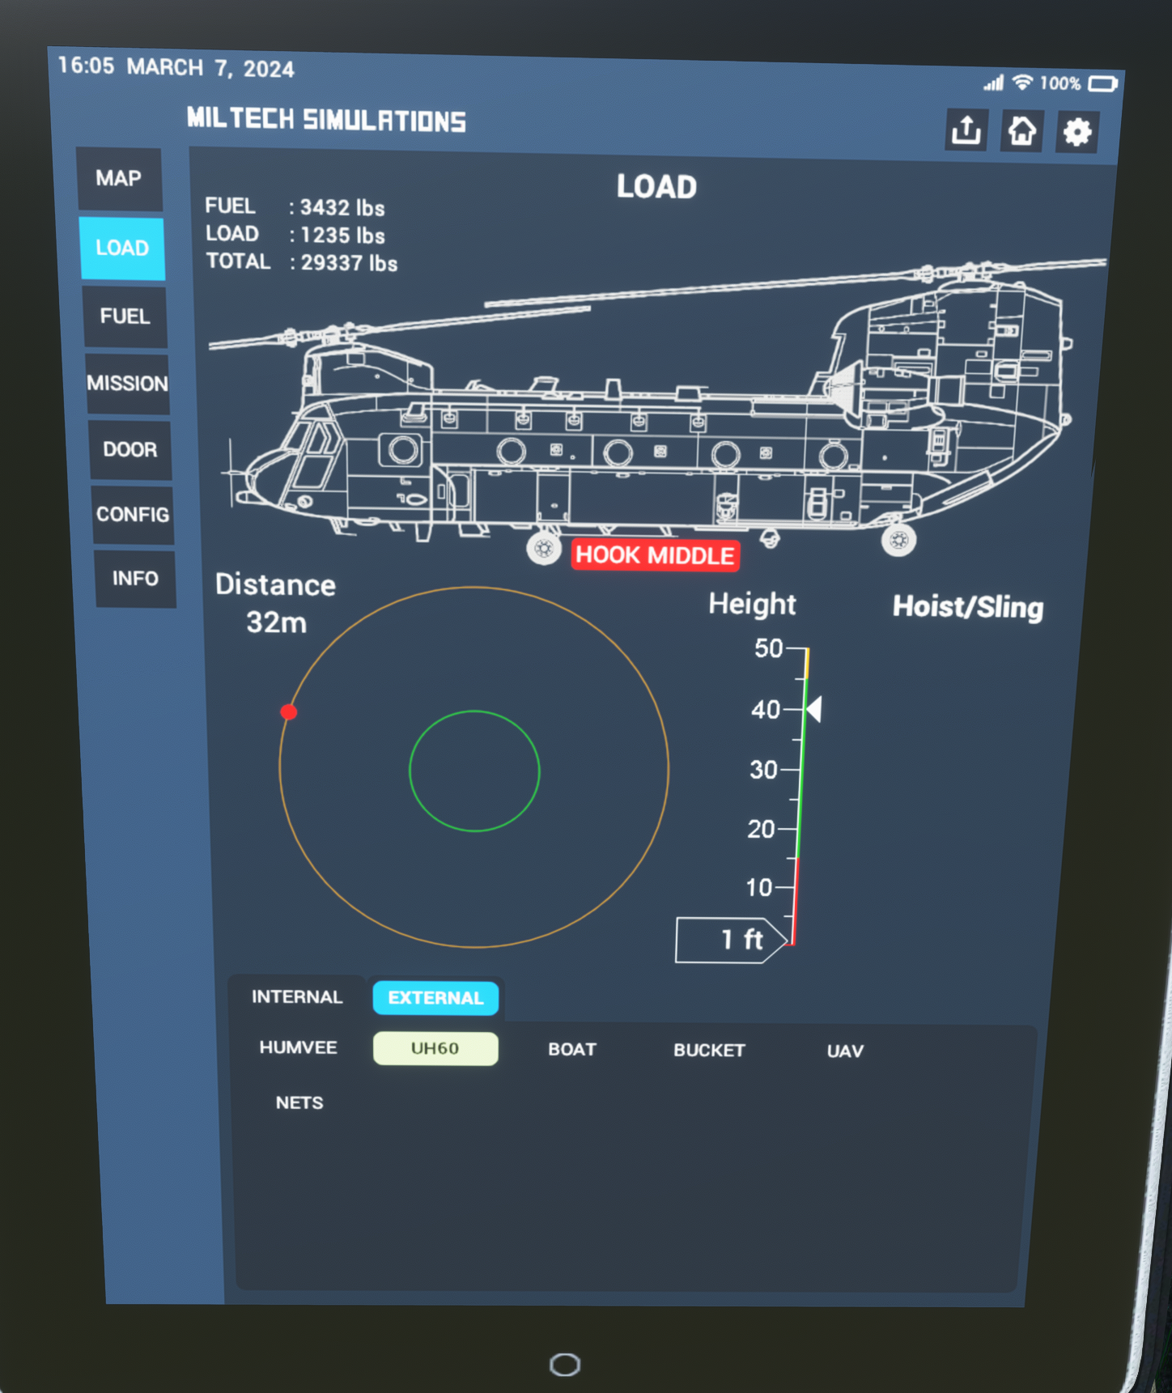Viewport: 1172px width, 1393px height.
Task: Open the MISSION page
Action: (x=128, y=384)
